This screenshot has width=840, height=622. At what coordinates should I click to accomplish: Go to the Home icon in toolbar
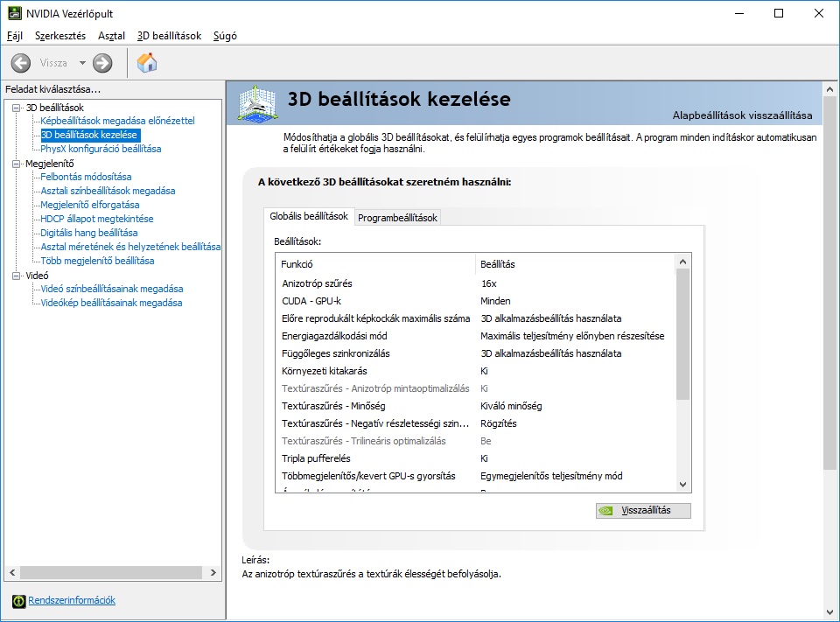pos(147,63)
